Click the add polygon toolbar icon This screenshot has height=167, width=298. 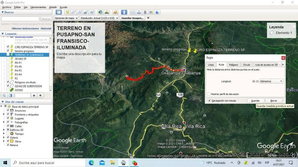(x=73, y=12)
